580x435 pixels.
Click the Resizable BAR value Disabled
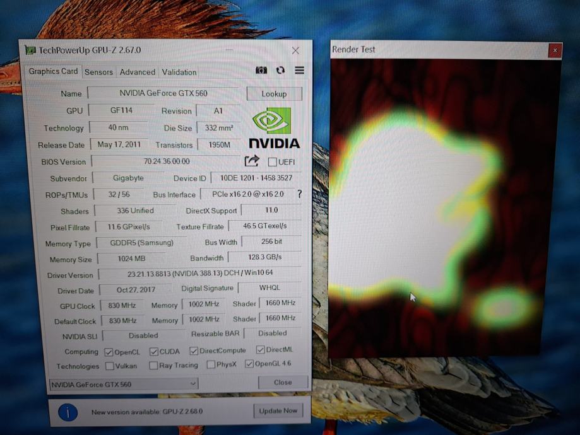coord(272,333)
